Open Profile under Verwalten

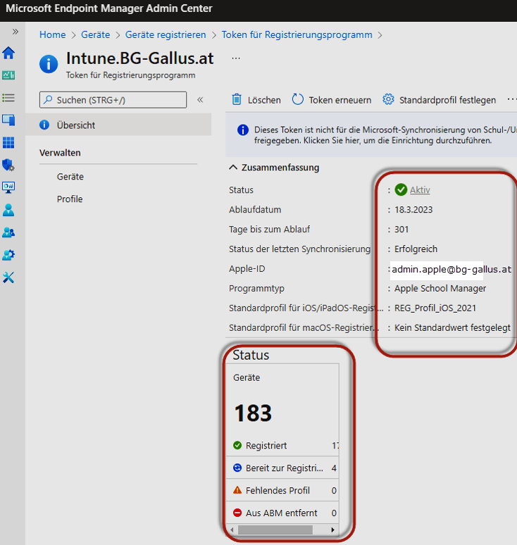70,199
